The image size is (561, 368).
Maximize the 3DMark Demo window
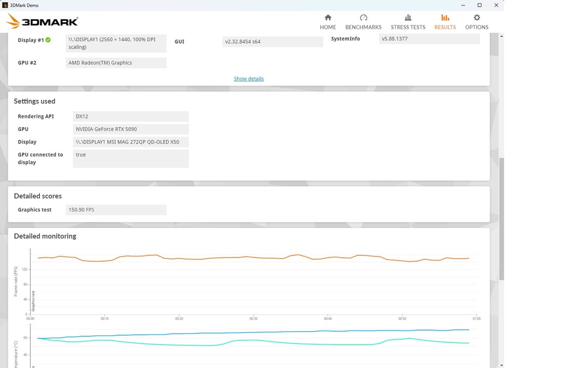tap(479, 5)
